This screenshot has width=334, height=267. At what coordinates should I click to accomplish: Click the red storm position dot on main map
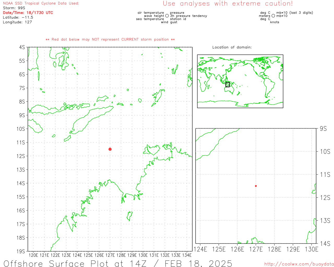coord(110,149)
